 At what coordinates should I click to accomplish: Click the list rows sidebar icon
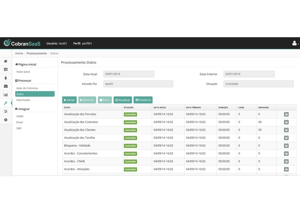pyautogui.click(x=6, y=69)
